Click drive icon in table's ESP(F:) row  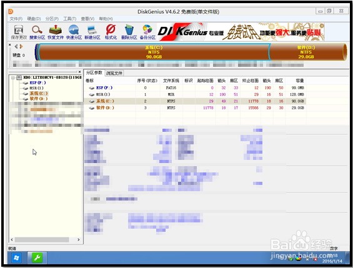(91, 88)
